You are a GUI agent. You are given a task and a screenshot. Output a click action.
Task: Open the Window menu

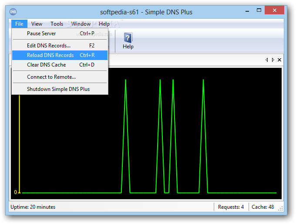[81, 24]
